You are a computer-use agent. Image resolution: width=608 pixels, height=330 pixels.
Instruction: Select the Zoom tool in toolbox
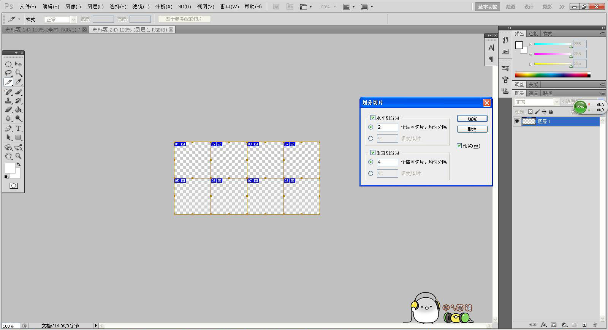pyautogui.click(x=18, y=156)
